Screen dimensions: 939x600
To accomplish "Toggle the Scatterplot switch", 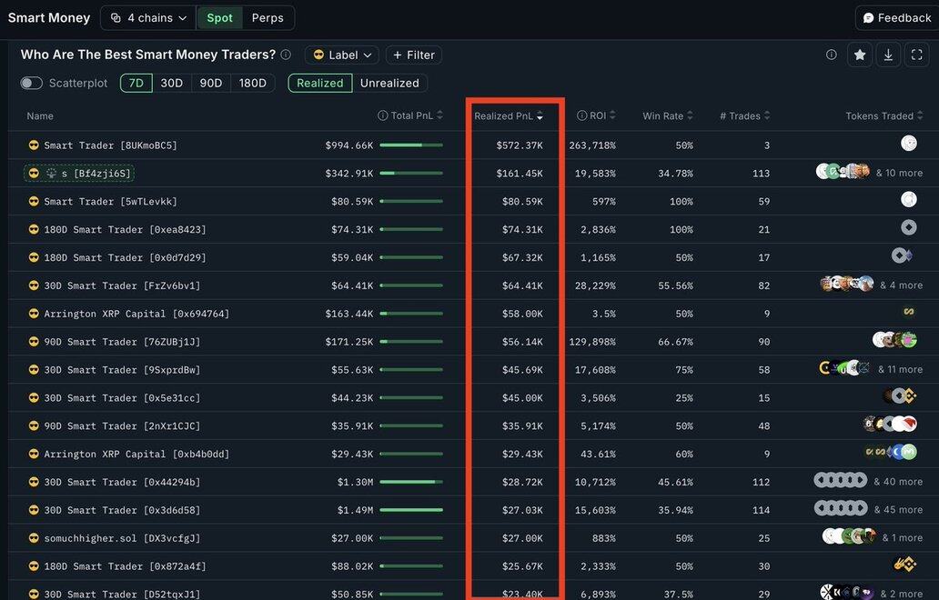I will point(32,83).
